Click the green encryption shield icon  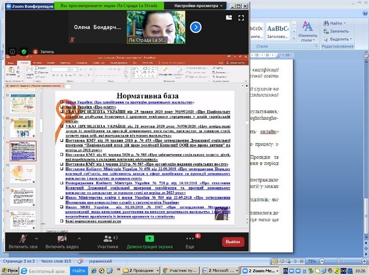[23, 51]
